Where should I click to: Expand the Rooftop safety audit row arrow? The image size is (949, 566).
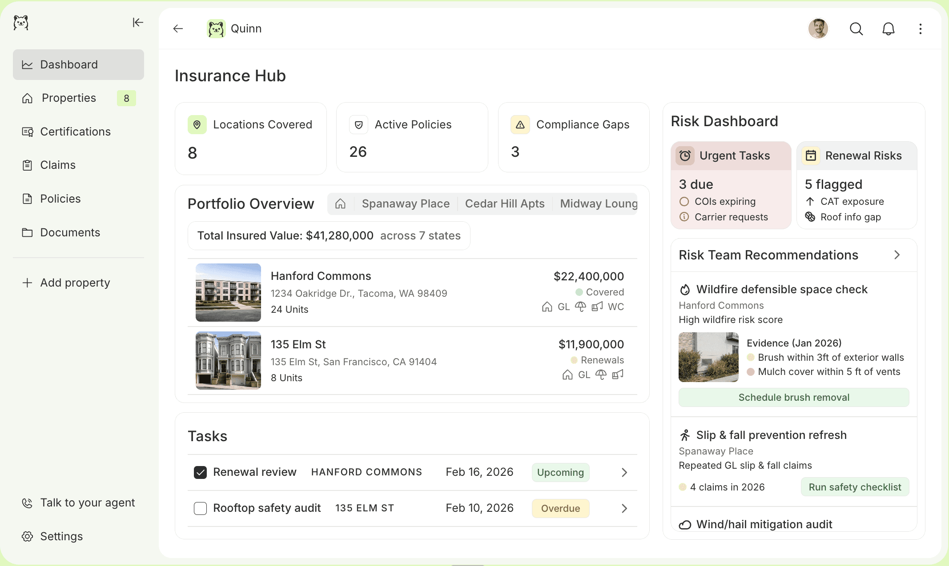click(624, 508)
